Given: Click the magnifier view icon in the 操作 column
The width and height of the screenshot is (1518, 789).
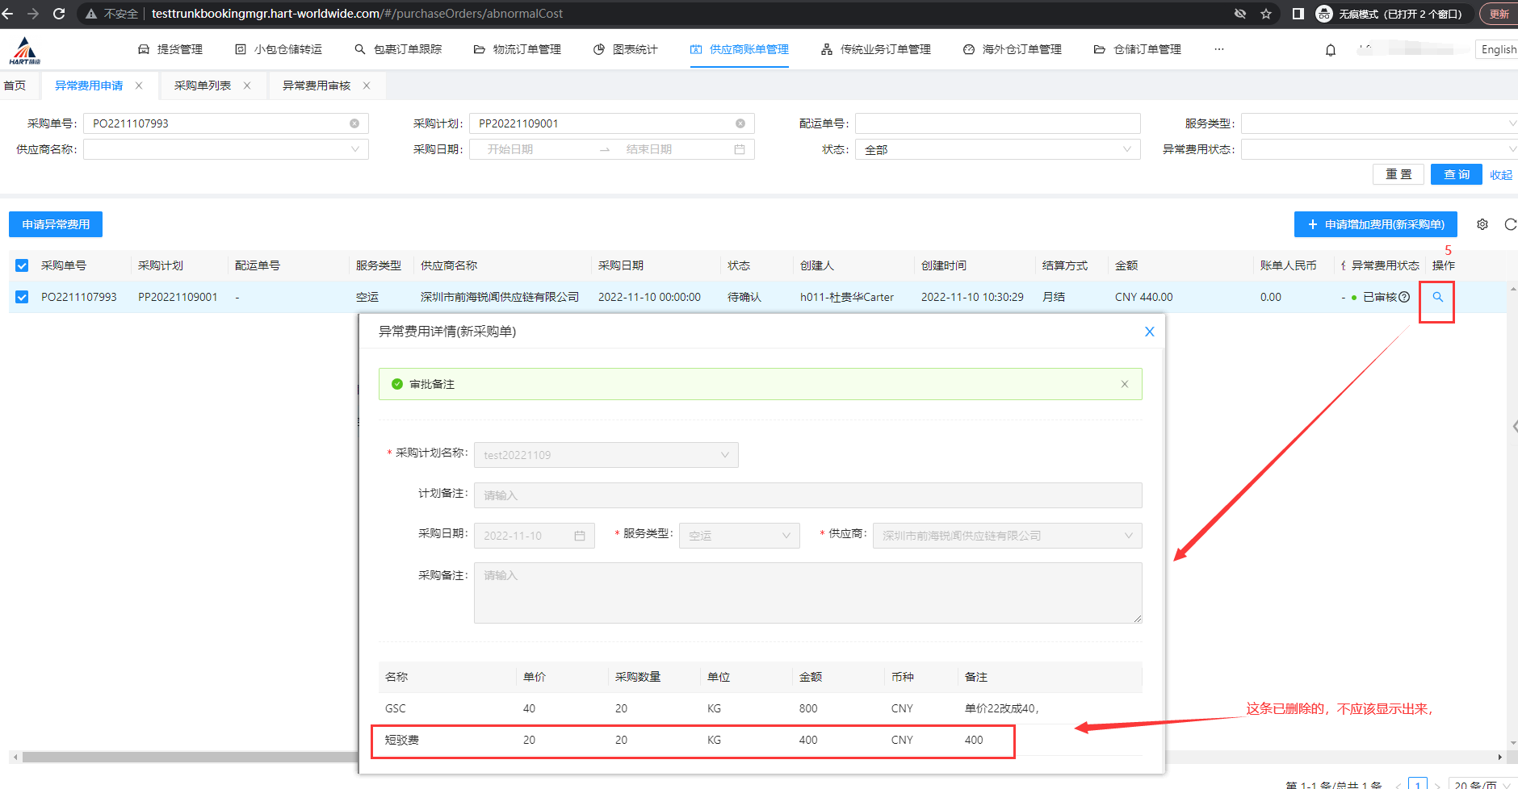Looking at the screenshot, I should point(1437,297).
